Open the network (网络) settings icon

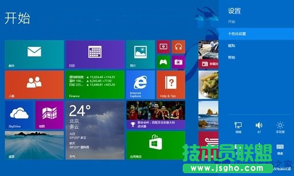[x=238, y=128]
